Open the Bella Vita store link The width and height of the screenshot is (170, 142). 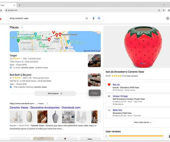pos(117,110)
